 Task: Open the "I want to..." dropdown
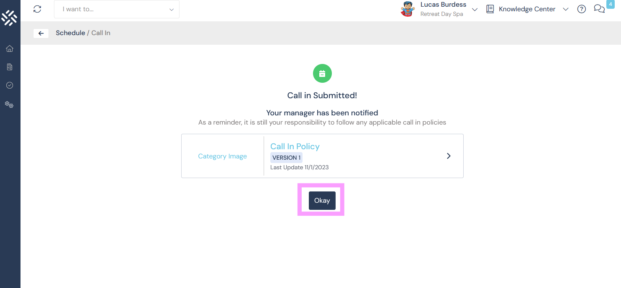click(x=117, y=9)
